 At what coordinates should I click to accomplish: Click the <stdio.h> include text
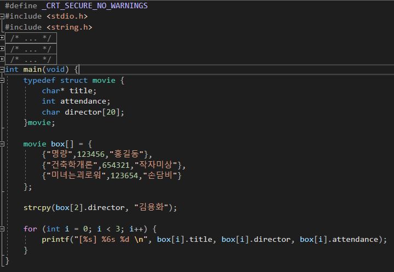[67, 16]
